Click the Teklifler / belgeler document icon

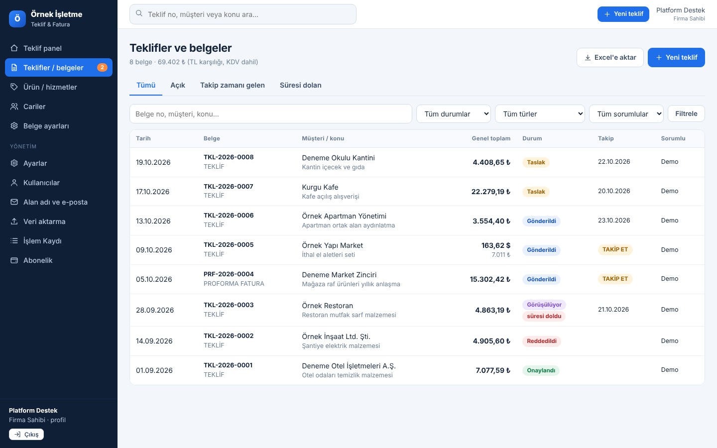pyautogui.click(x=14, y=68)
